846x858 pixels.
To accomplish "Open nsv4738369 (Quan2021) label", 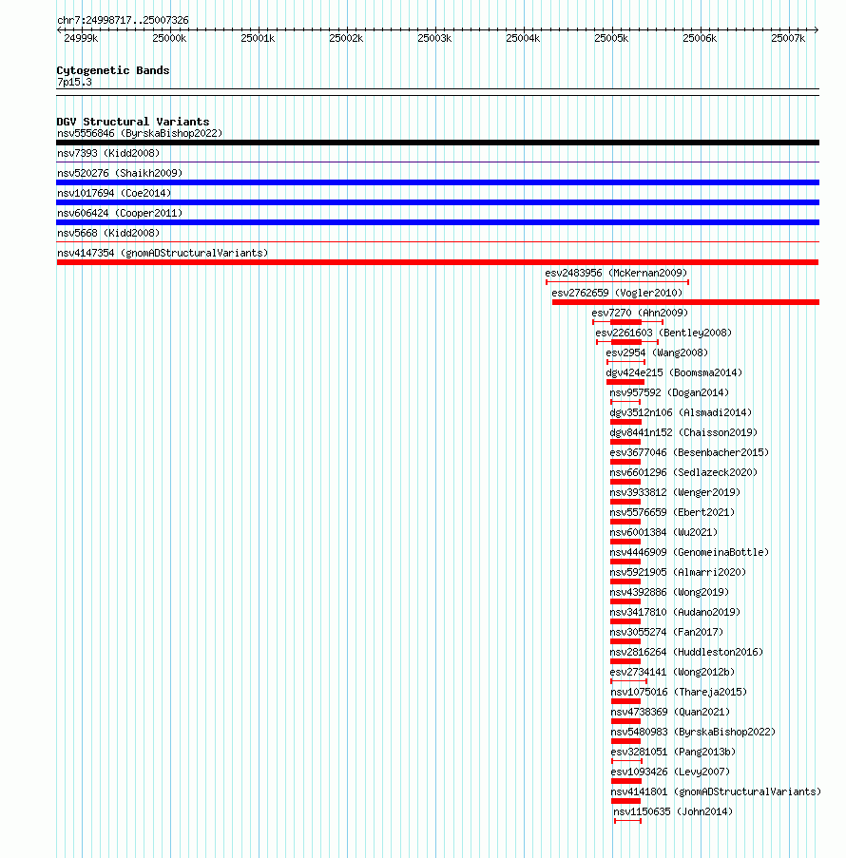I will coord(670,712).
